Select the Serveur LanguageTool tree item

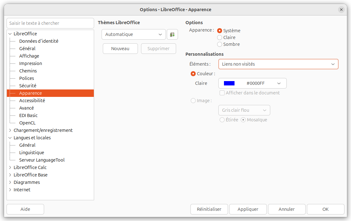(x=42, y=160)
